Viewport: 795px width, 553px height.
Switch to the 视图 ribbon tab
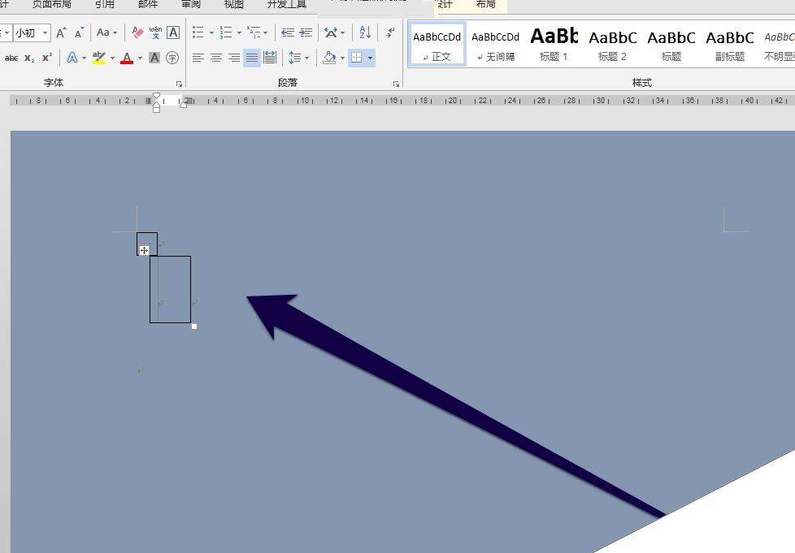233,5
